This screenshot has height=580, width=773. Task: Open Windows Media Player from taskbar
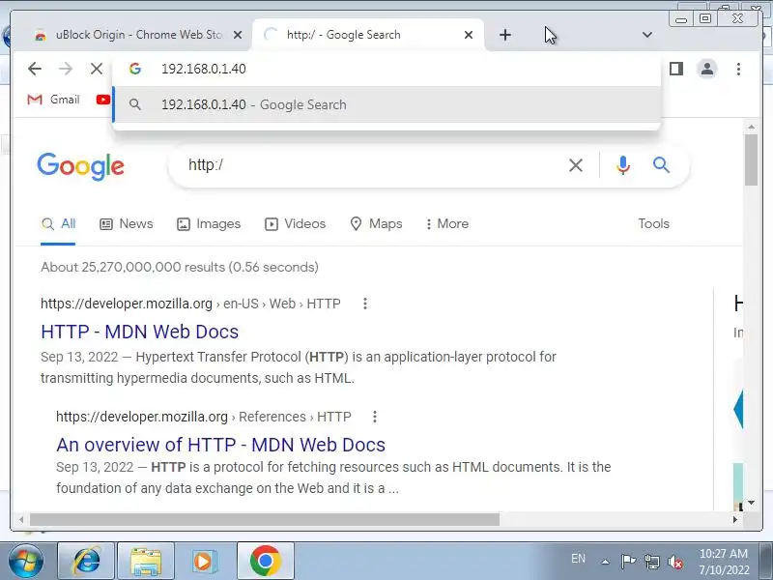(x=203, y=561)
